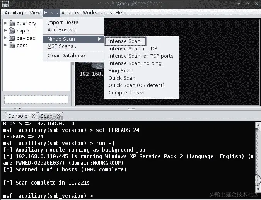Click the post tree label
Viewport: 261px width, 200px height.
point(22,46)
